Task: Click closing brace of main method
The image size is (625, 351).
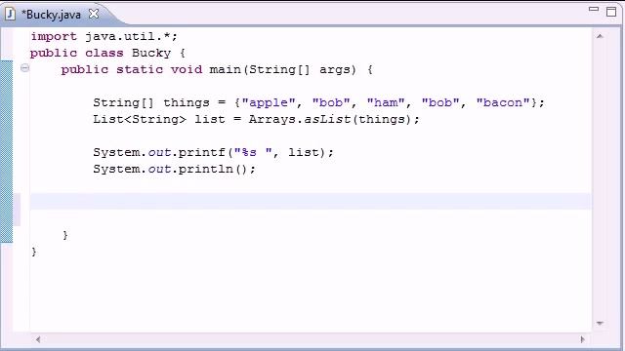Action: tap(65, 235)
